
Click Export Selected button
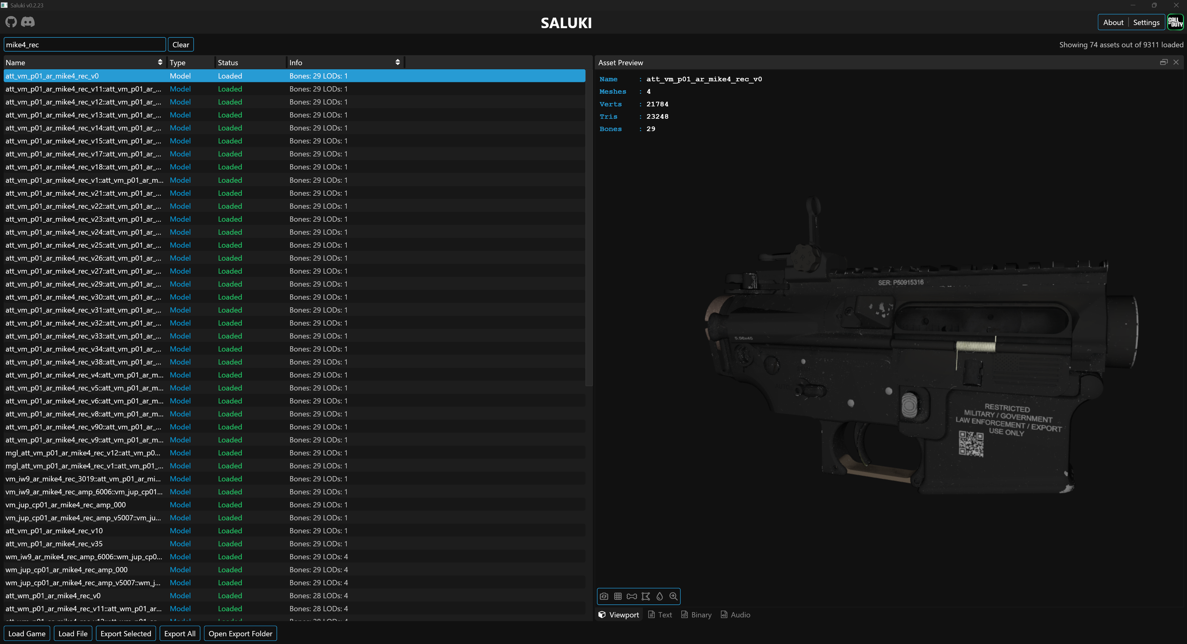pyautogui.click(x=126, y=633)
